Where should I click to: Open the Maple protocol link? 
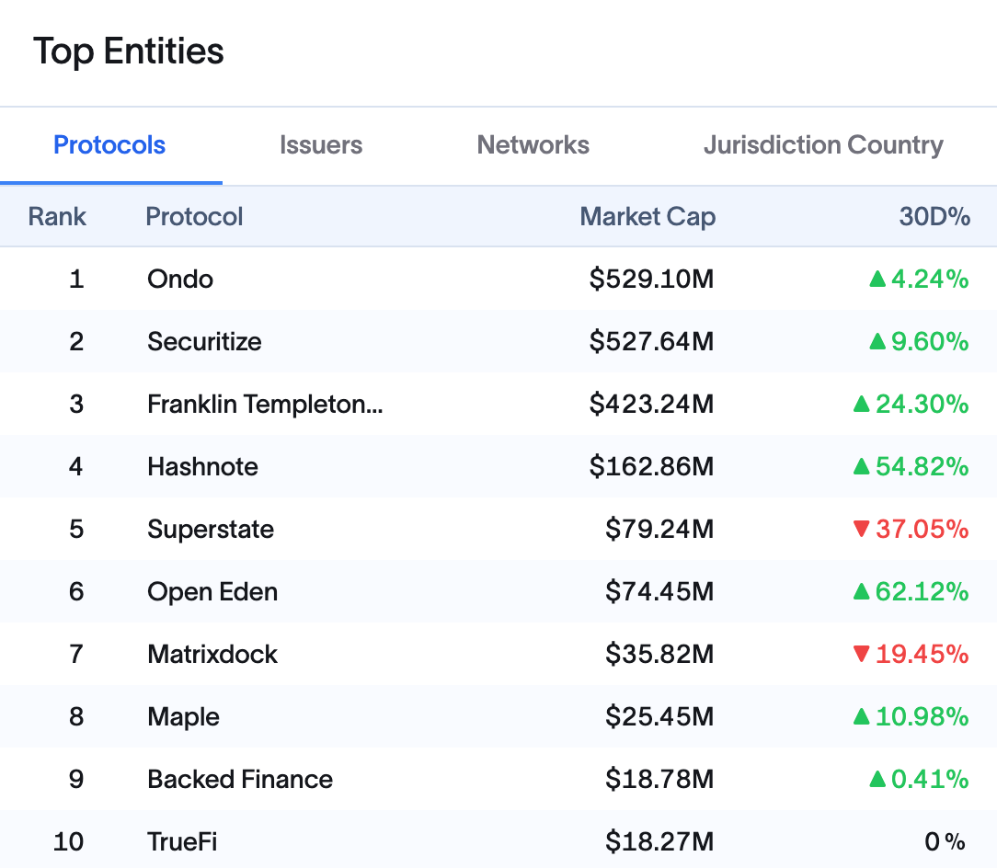(x=183, y=716)
